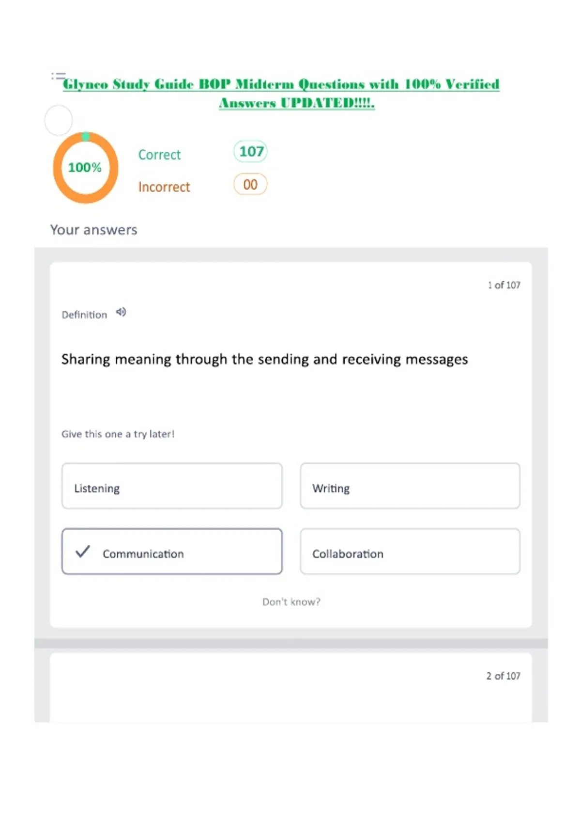Select the Listening answer option
Image resolution: width=581 pixels, height=824 pixels.
[172, 486]
